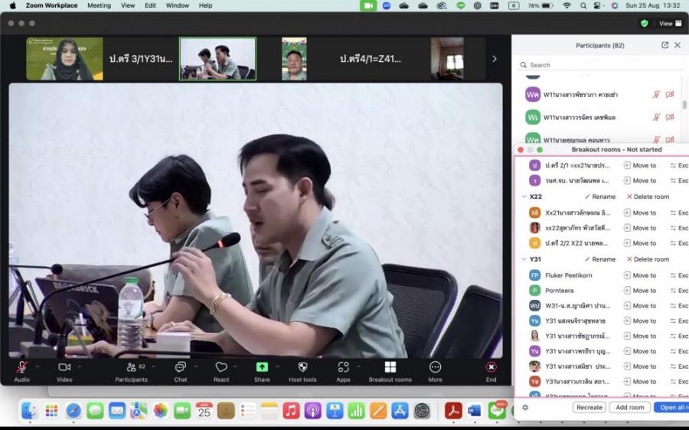Rename the Y31 room
Screen dimensions: 689x430
pyautogui.click(x=599, y=259)
